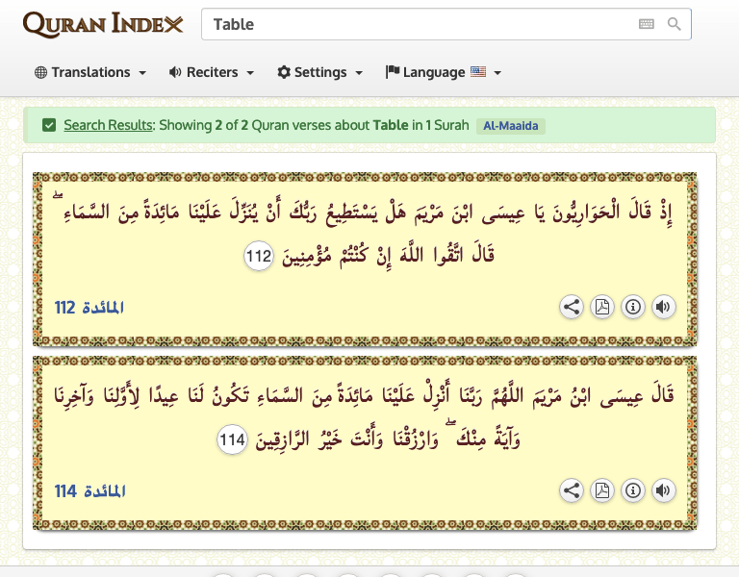Open the المائدة 112 verse reference link

90,308
